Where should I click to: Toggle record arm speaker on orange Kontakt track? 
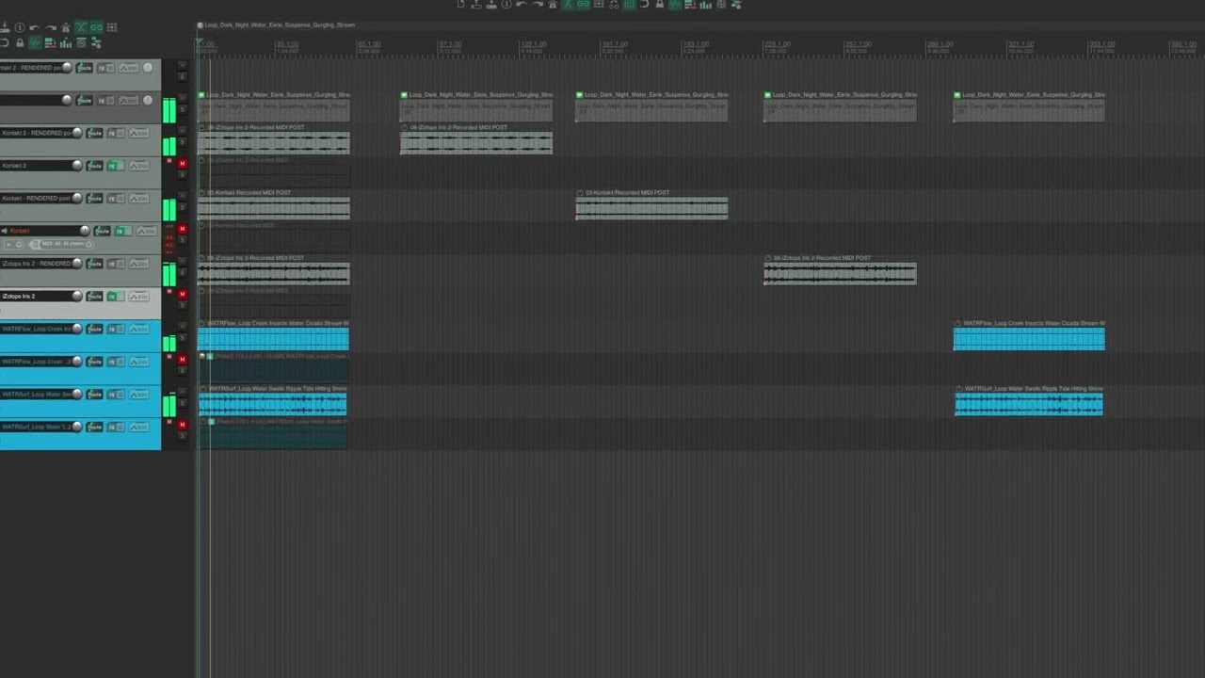pos(4,231)
